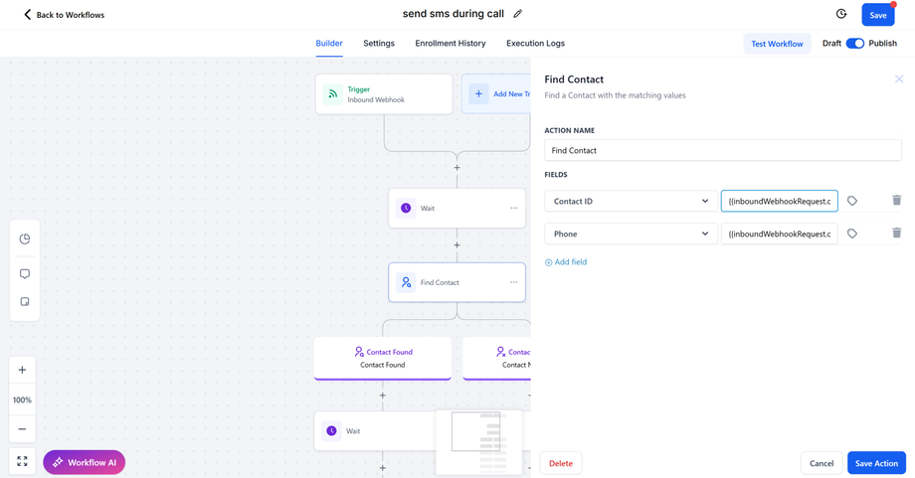This screenshot has height=478, width=915.
Task: Click the workflow minimap thumbnail
Action: click(x=478, y=441)
